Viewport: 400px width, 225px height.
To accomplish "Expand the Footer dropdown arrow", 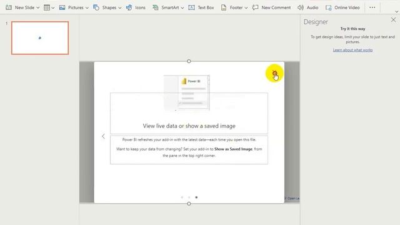I will pyautogui.click(x=246, y=8).
